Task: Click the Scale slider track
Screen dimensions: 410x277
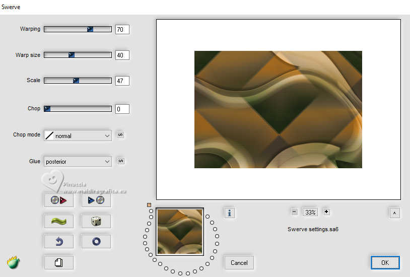Action: (78, 80)
